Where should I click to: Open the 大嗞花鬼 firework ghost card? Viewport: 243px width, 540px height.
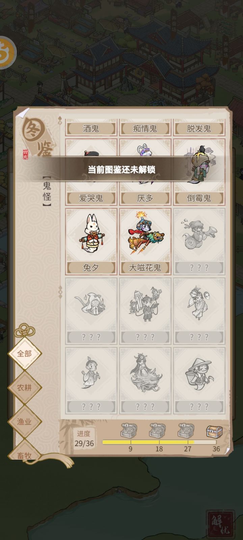[145, 241]
